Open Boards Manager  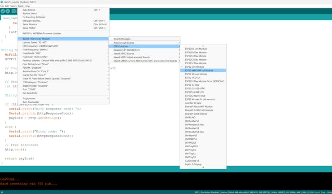tap(122, 39)
